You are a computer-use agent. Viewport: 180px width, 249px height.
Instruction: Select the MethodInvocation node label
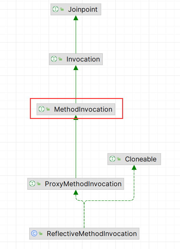pos(83,109)
